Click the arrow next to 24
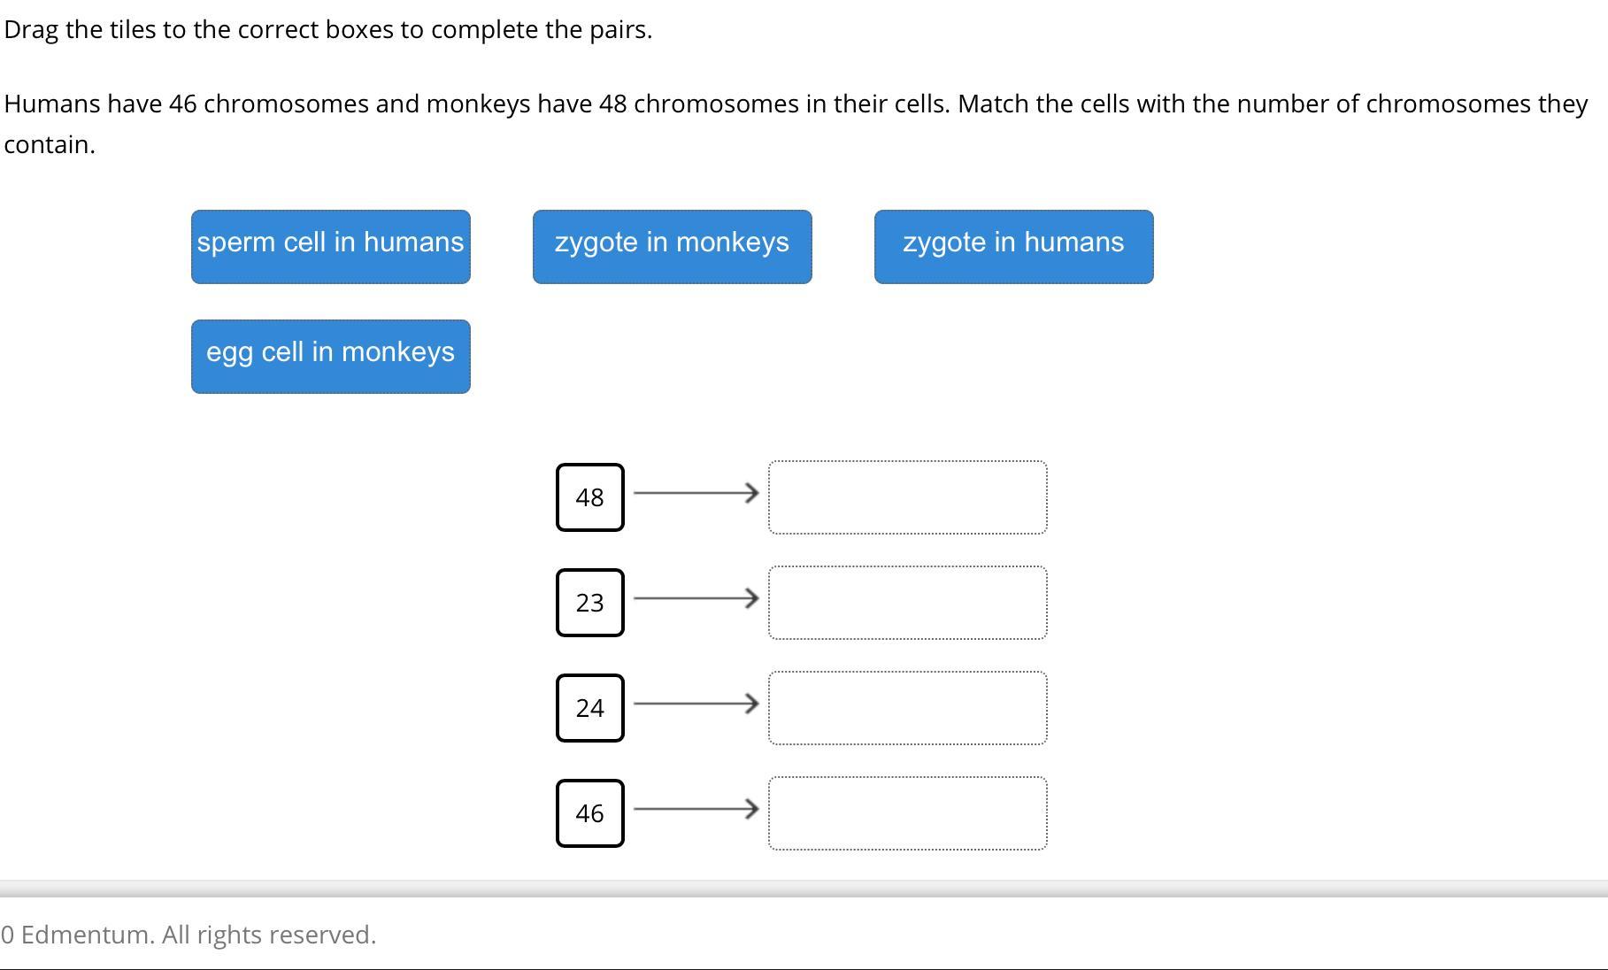The image size is (1608, 970). click(x=696, y=704)
